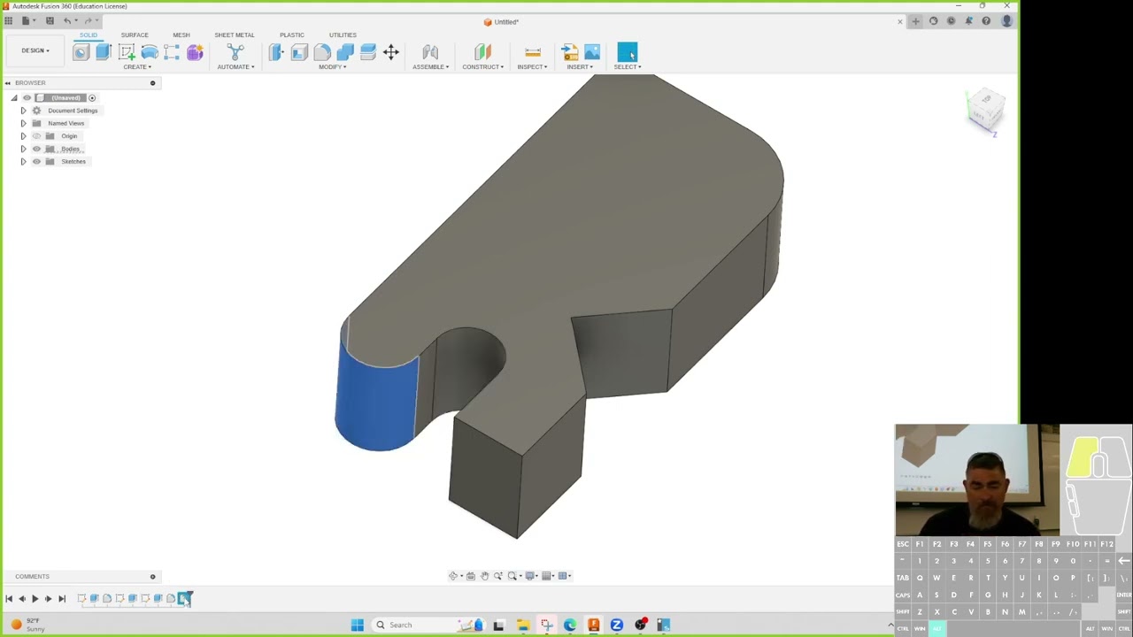Click the Look At tool

click(x=470, y=576)
